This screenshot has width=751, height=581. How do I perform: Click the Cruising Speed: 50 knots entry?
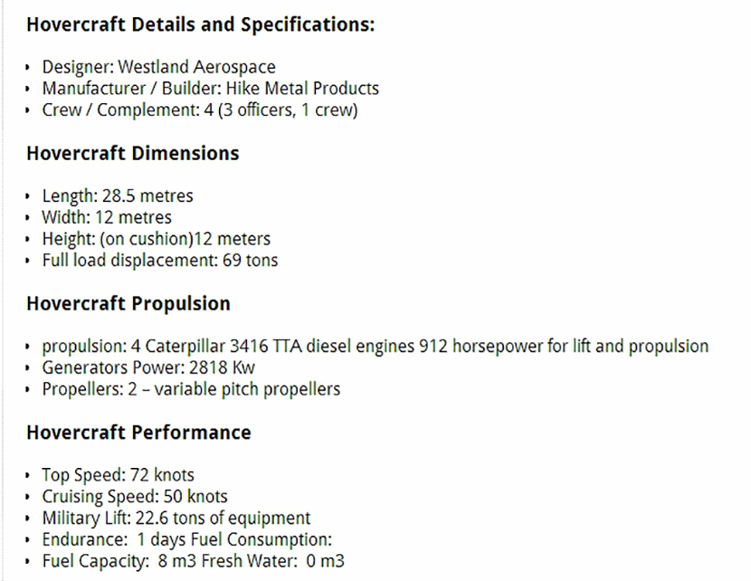coord(135,497)
